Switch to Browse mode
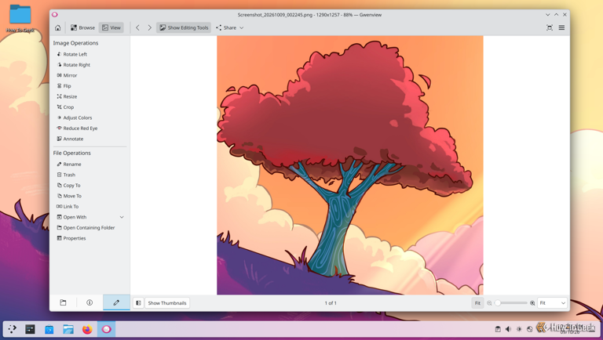The image size is (603, 340). [x=82, y=27]
